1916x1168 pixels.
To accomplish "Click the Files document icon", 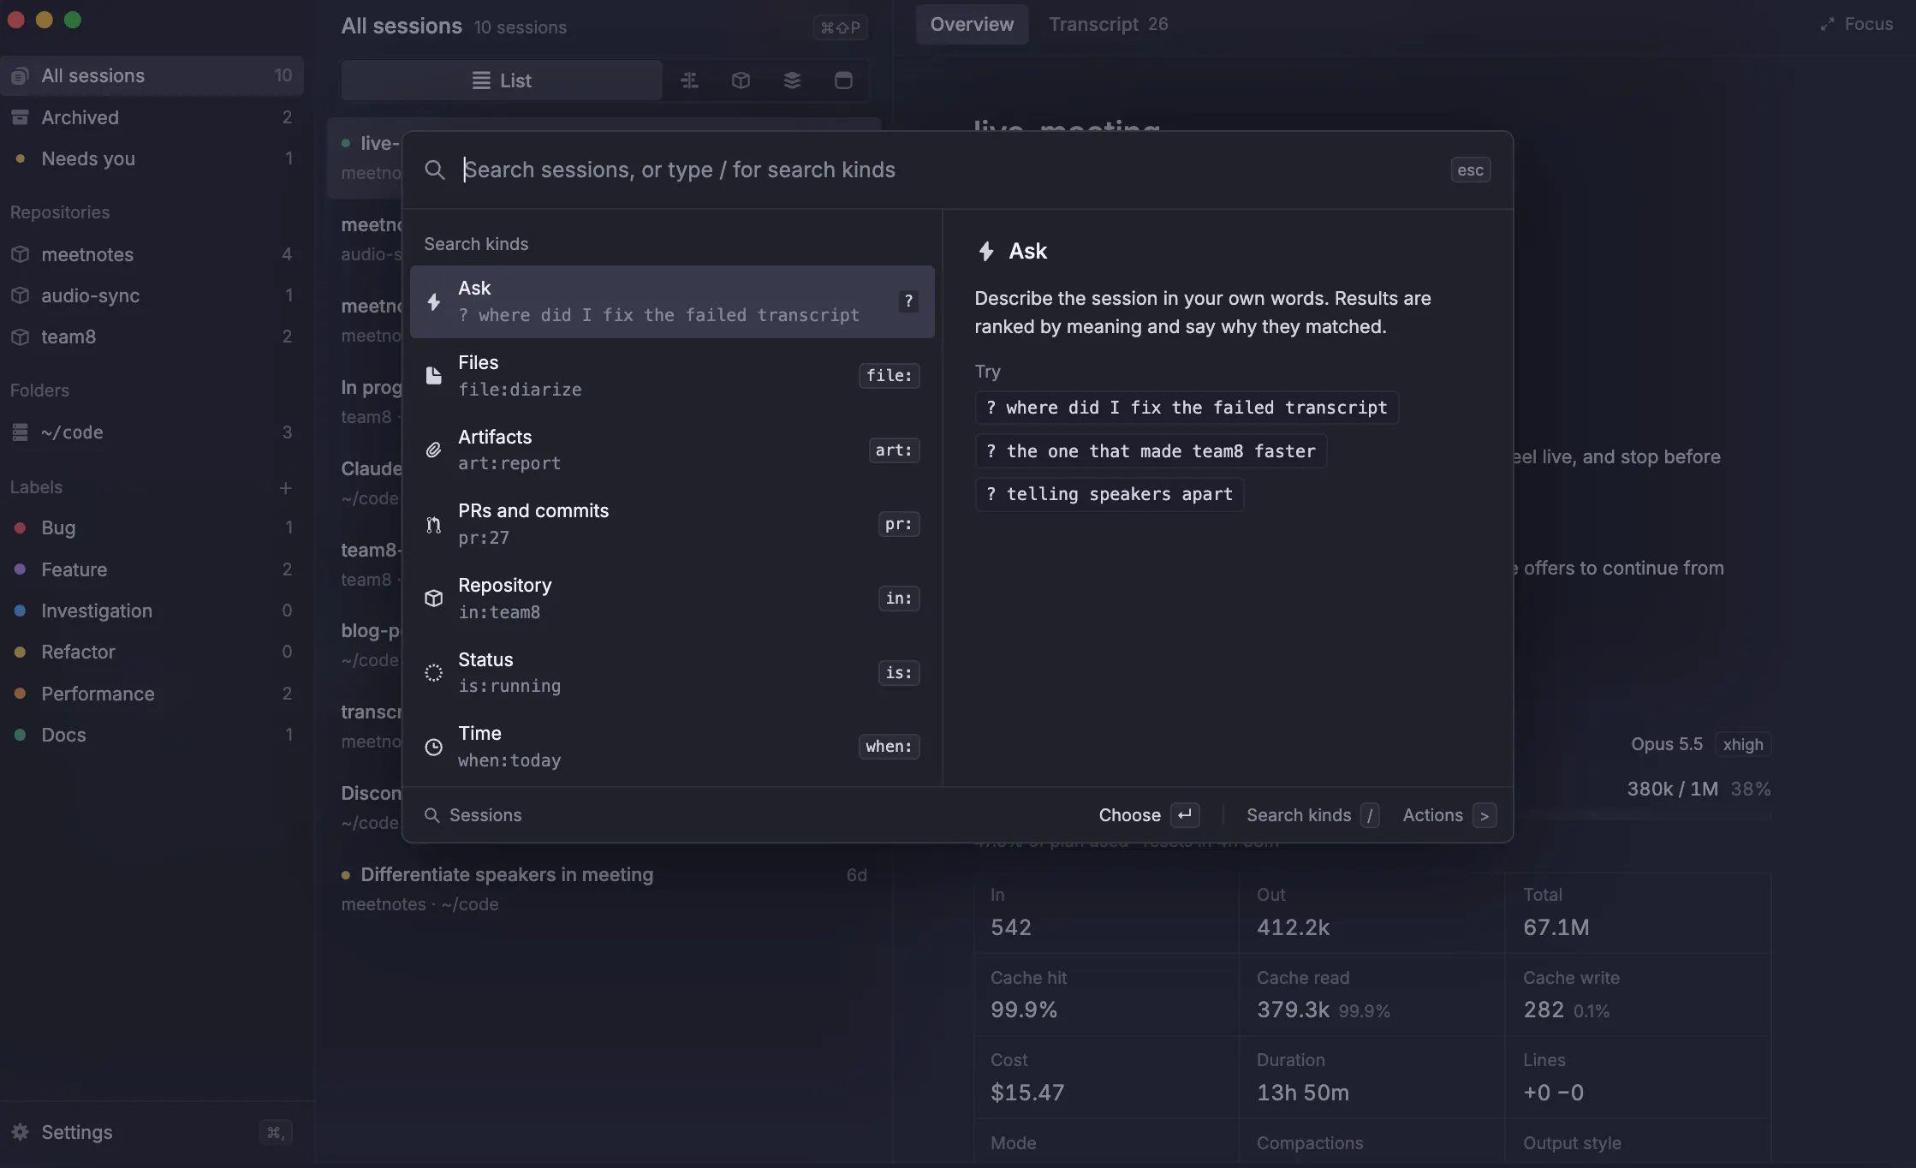I will point(434,376).
